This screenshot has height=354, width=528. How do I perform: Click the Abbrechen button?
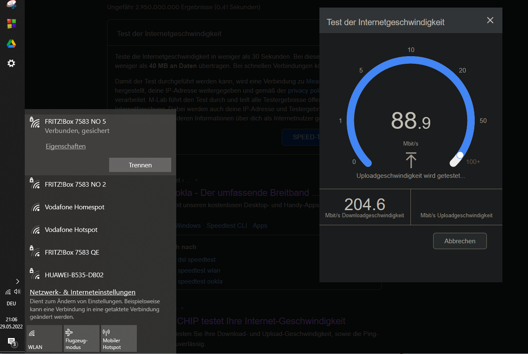click(460, 241)
